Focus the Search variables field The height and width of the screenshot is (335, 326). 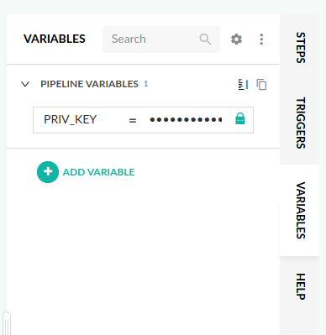[x=161, y=39]
